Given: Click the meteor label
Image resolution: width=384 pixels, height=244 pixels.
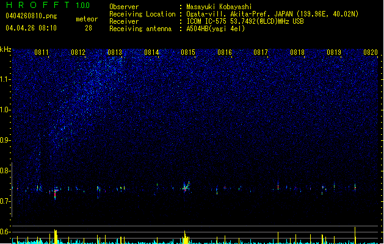Looking at the screenshot, I should click(x=87, y=19).
